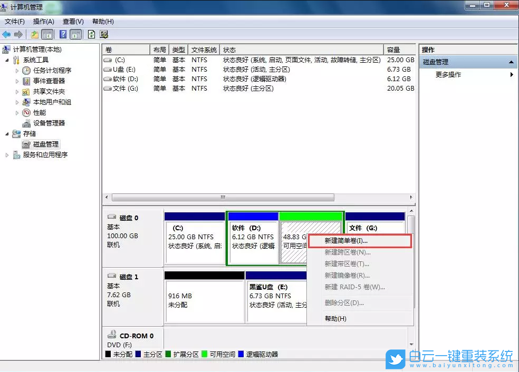Click the Back arrow toolbar icon
Screen dimensions: 519x372
coord(6,34)
